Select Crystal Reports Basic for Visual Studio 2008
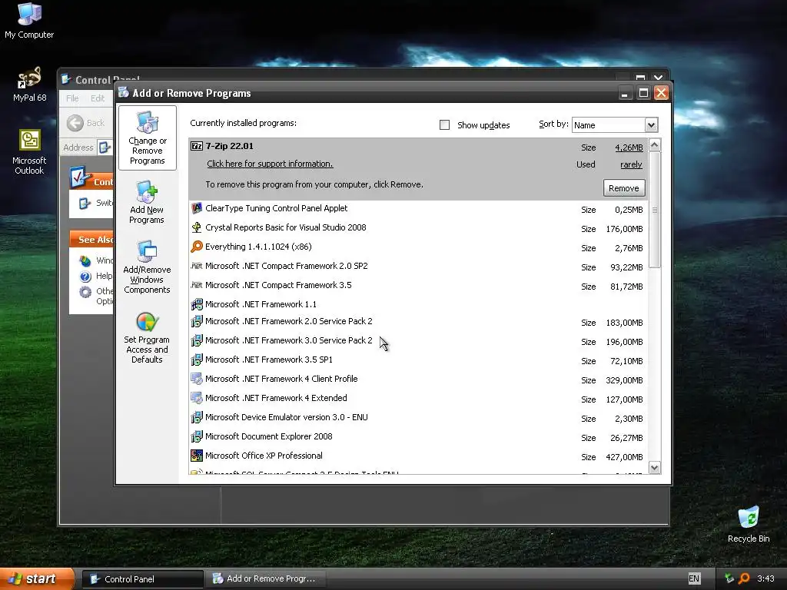Viewport: 787px width, 590px height. pyautogui.click(x=417, y=227)
